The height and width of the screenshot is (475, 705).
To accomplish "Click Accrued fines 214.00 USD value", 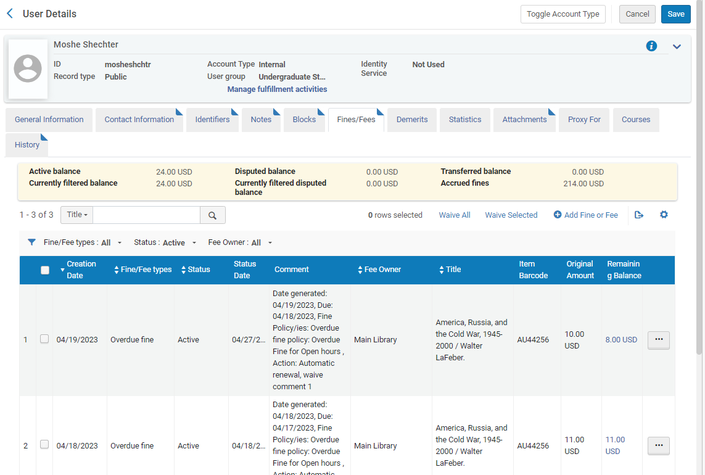I will (x=583, y=184).
